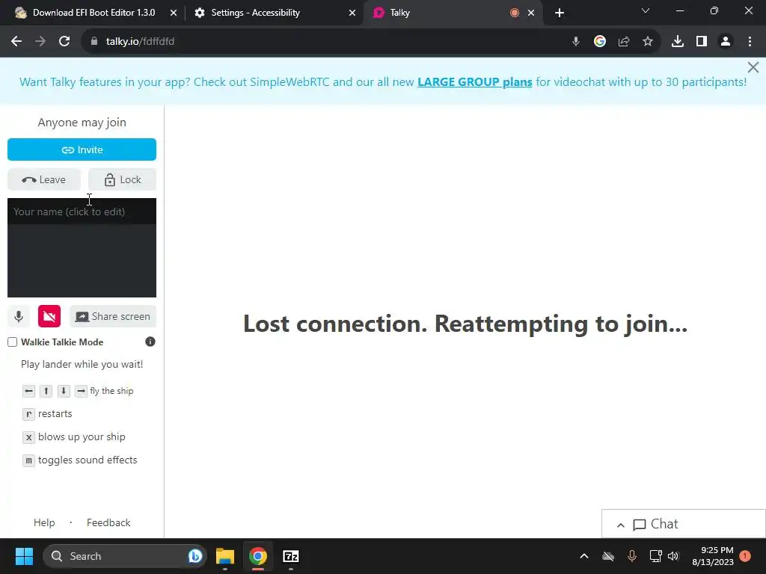Viewport: 766px width, 574px height.
Task: Click the right arrow key hint
Action: [81, 391]
